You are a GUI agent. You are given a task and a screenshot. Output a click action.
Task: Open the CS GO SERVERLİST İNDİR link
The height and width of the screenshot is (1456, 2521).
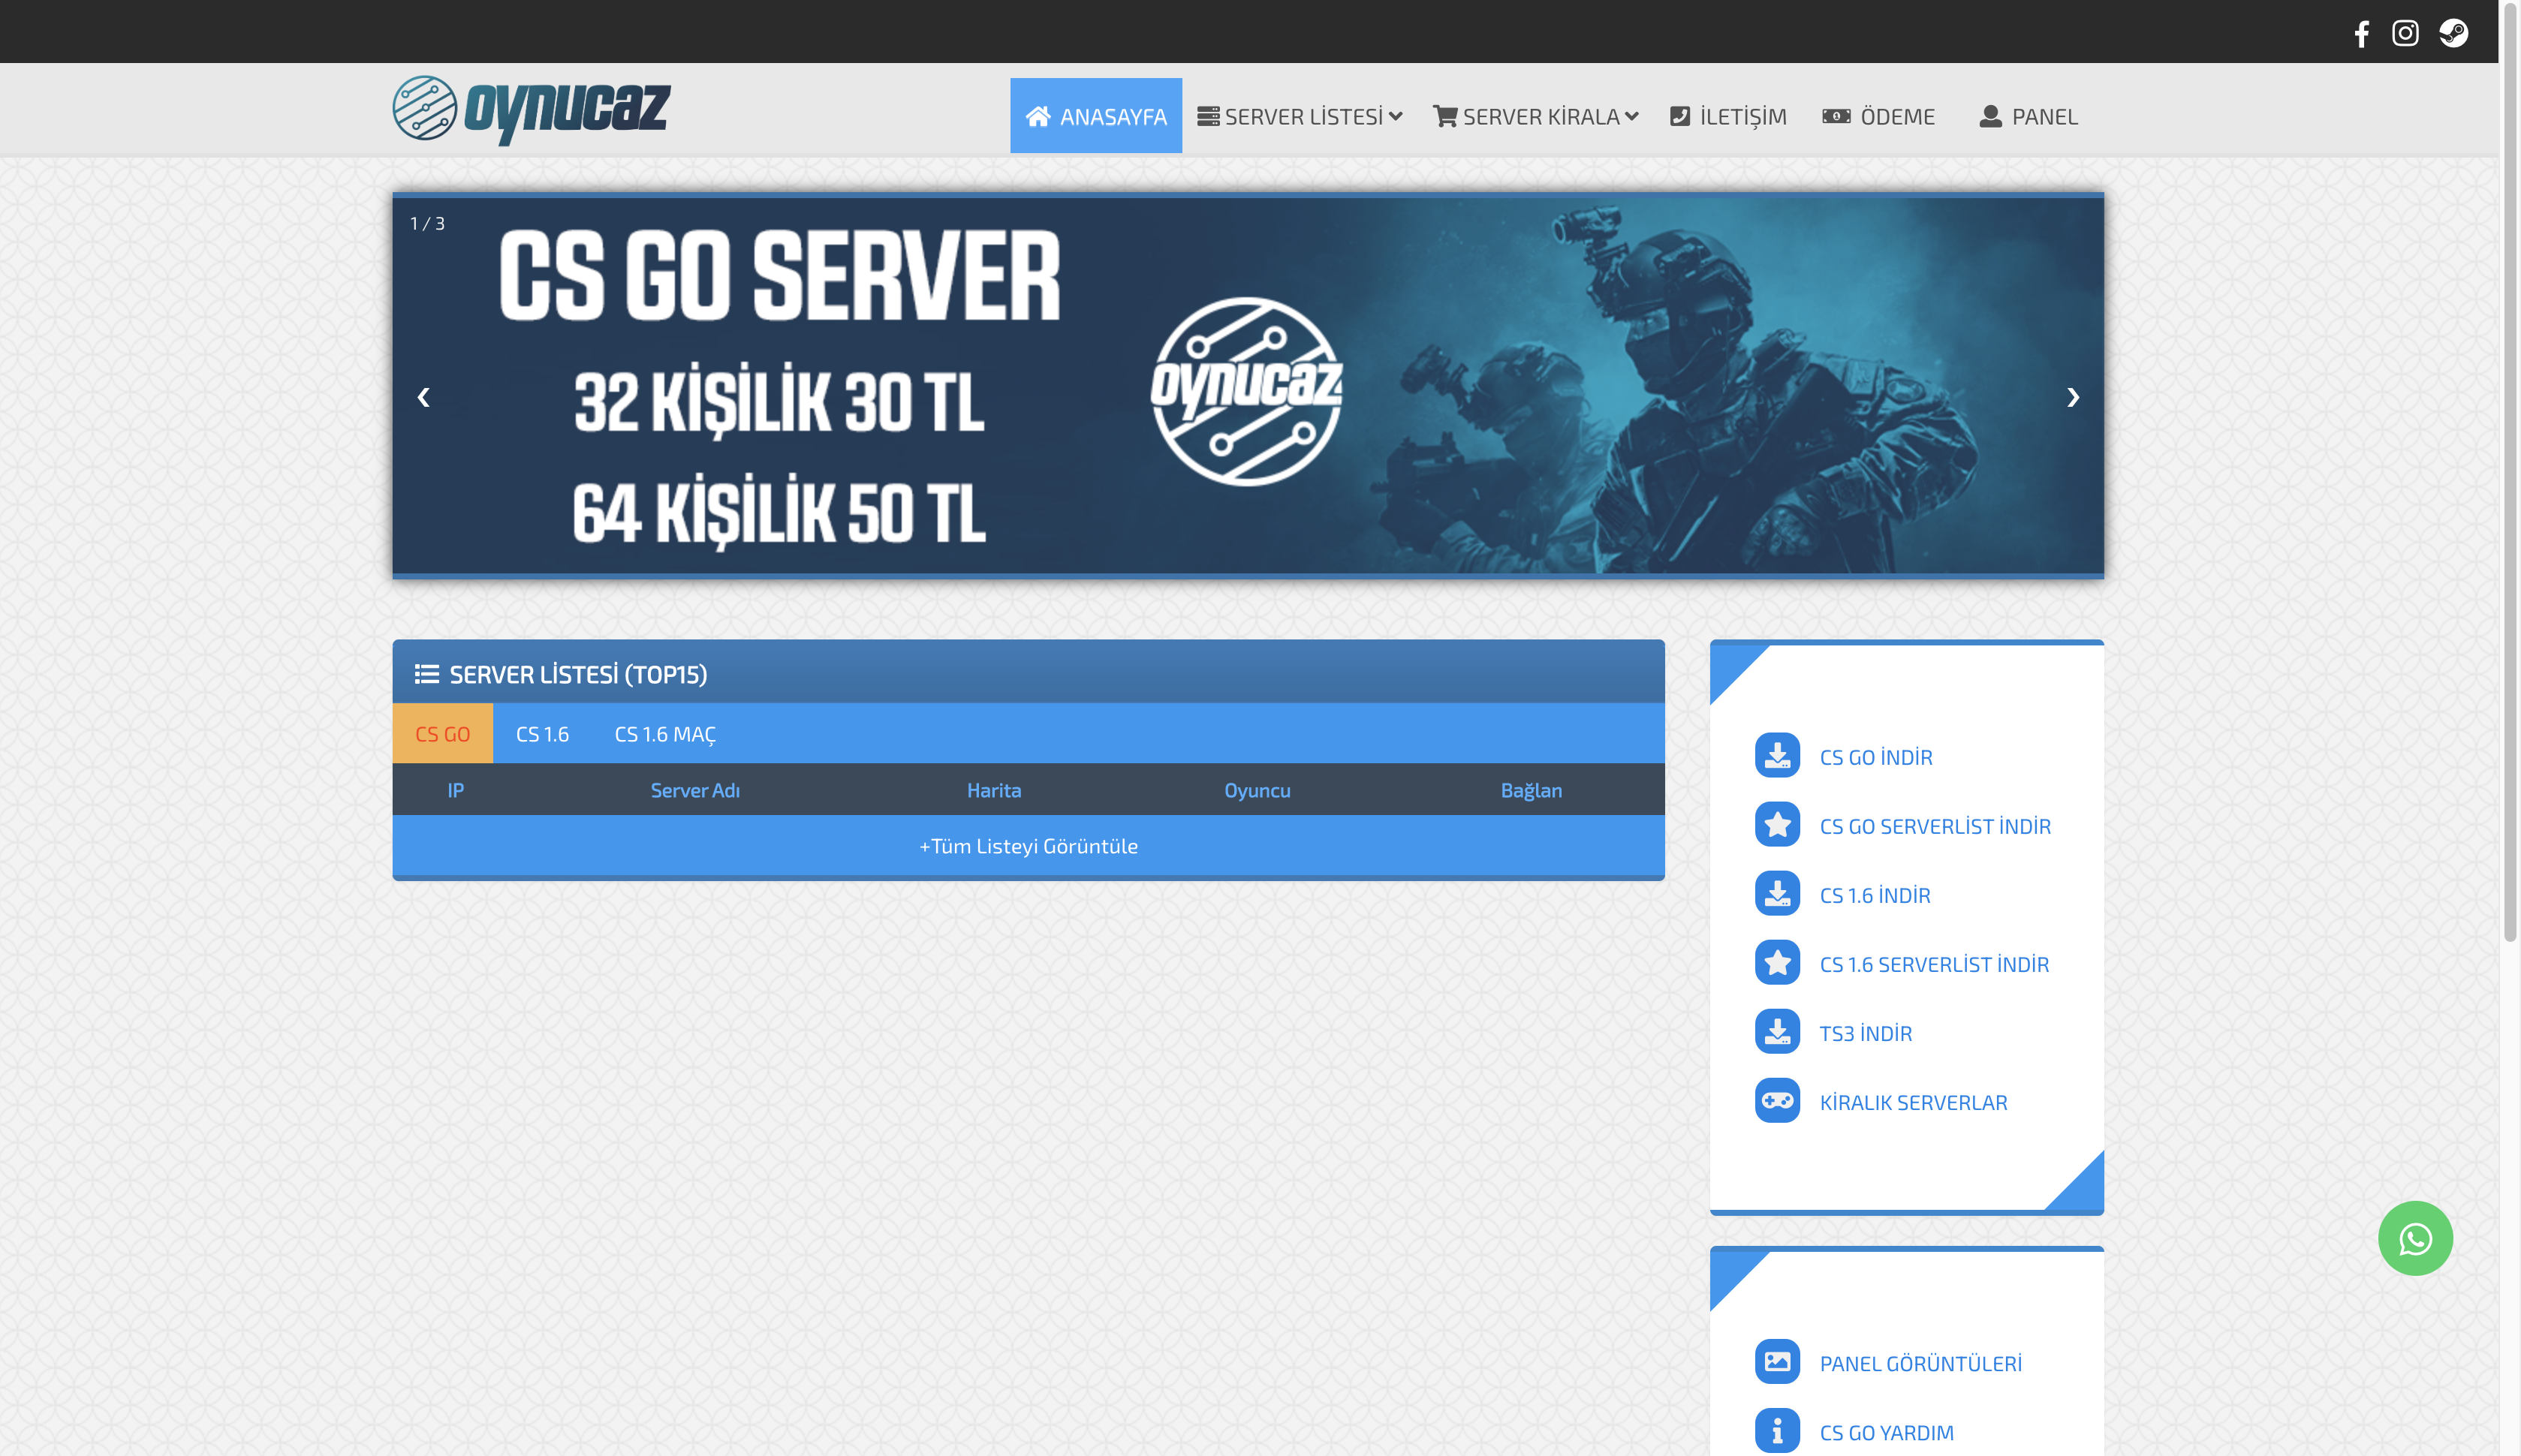pyautogui.click(x=1935, y=826)
